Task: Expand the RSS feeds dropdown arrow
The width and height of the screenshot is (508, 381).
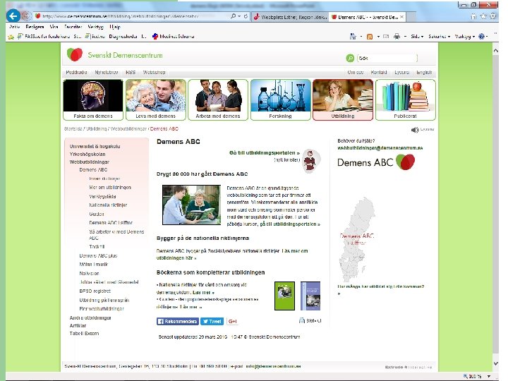Action: coord(378,37)
